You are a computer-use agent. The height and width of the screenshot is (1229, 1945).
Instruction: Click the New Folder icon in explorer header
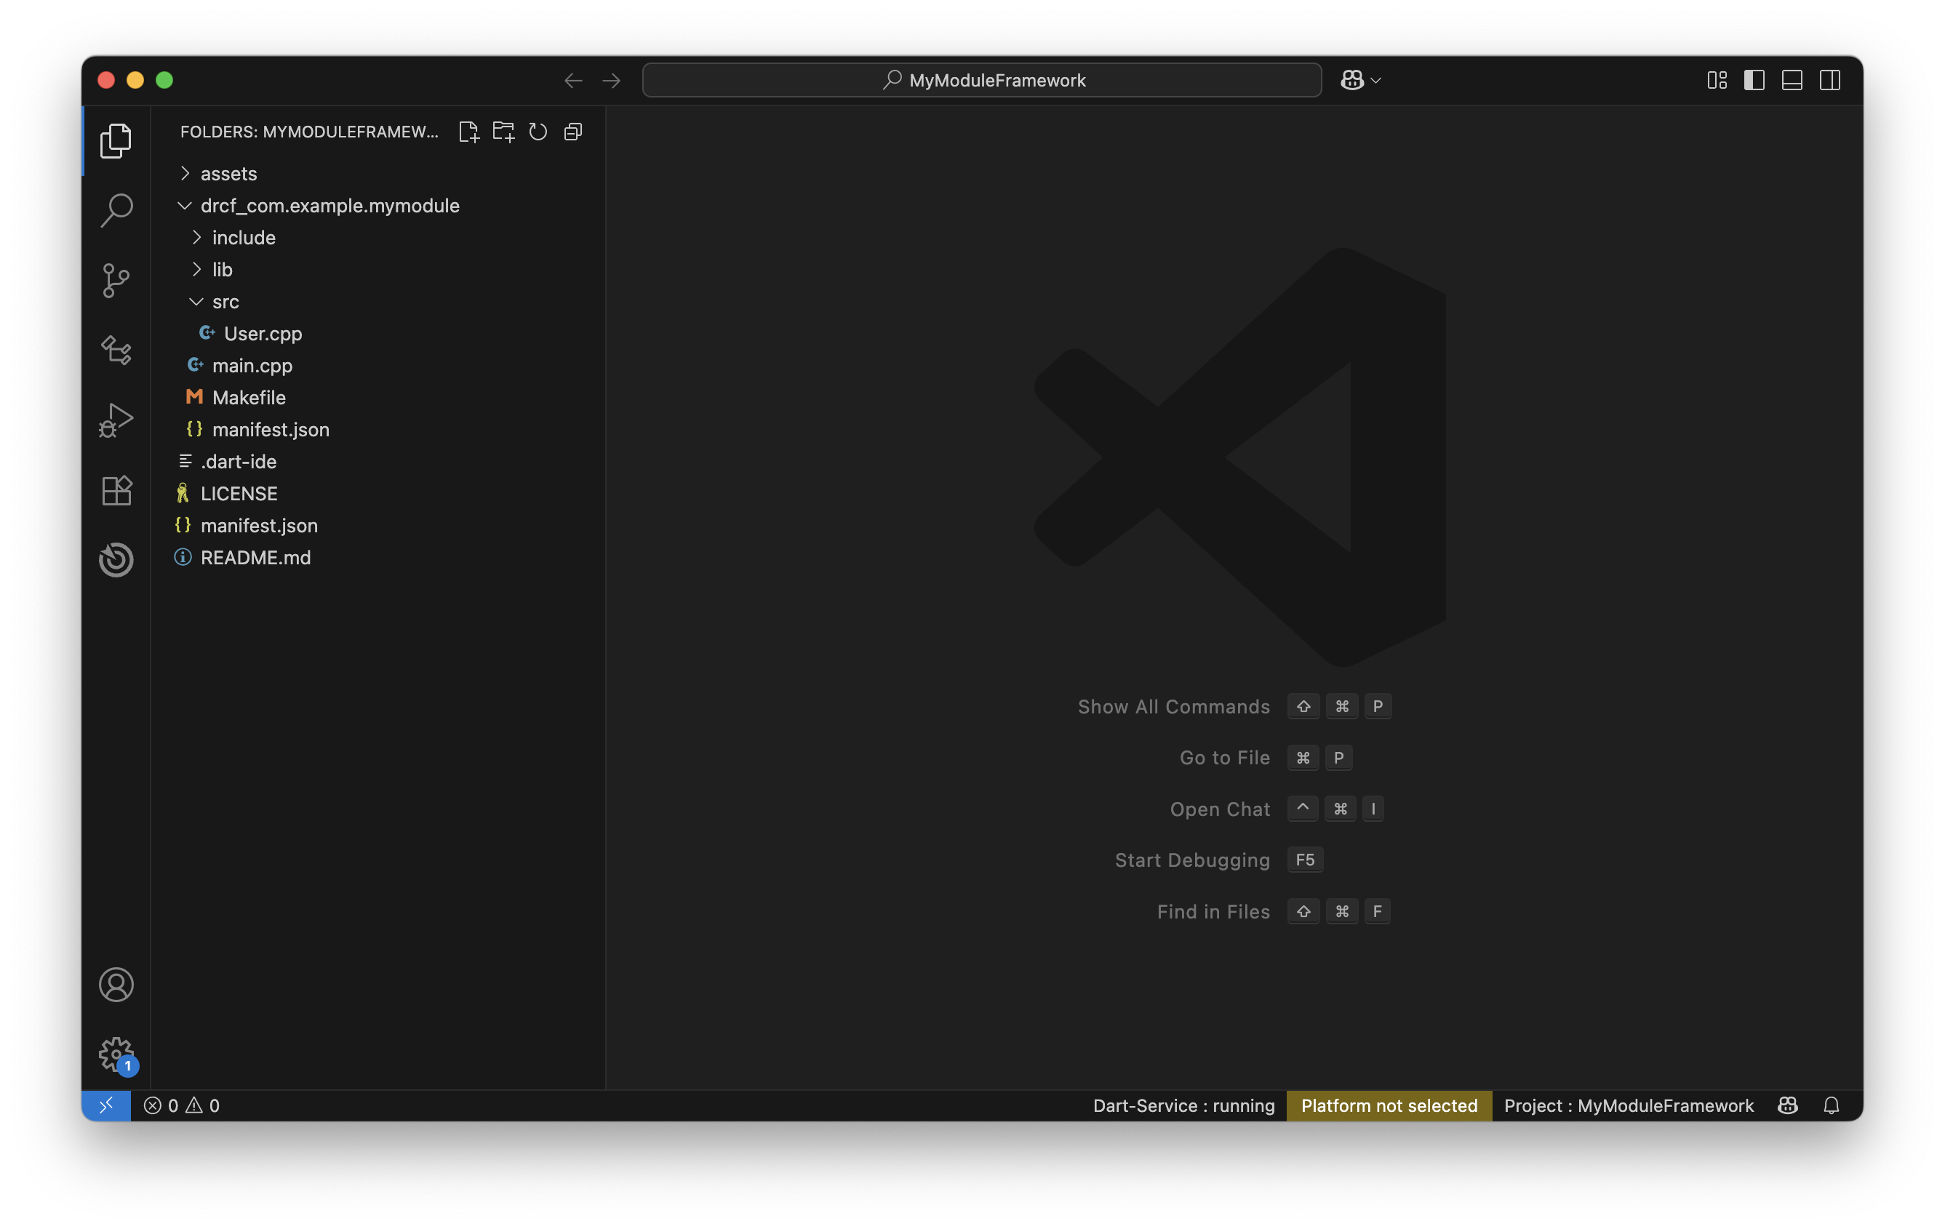point(503,132)
